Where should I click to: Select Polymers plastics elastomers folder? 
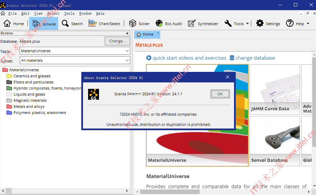[36, 113]
